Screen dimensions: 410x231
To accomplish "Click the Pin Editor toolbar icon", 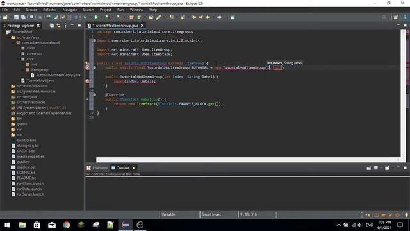I will click(233, 17).
